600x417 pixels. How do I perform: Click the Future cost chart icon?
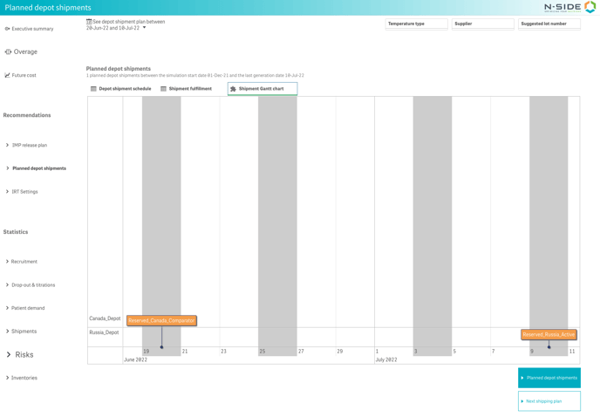click(7, 76)
